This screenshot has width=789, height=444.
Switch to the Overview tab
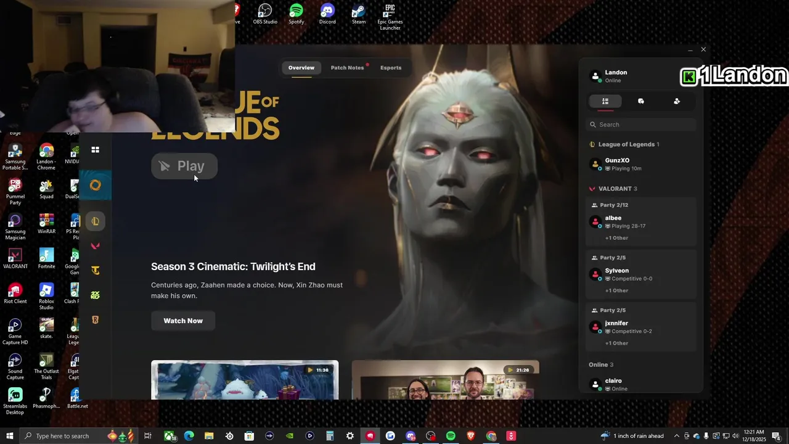tap(301, 68)
